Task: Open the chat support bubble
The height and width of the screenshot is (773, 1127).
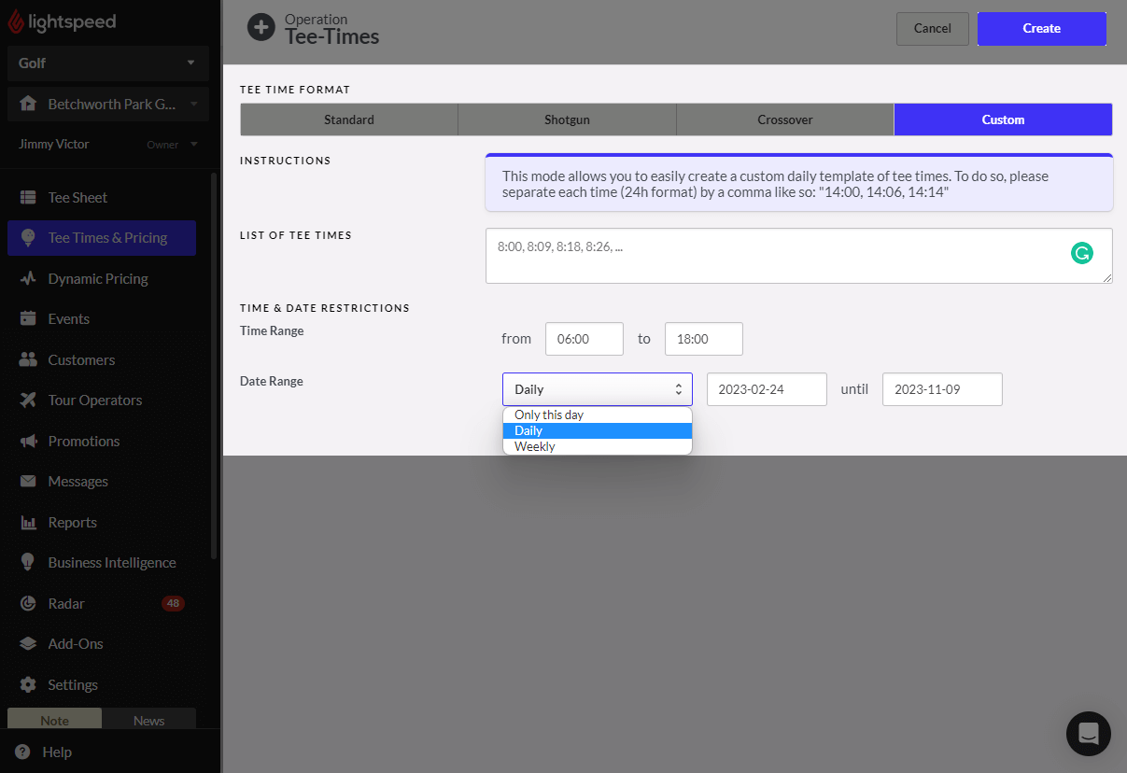Action: pos(1089,734)
